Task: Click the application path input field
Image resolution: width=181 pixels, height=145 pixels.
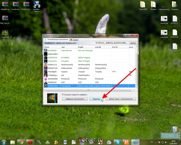Action: 110,43
